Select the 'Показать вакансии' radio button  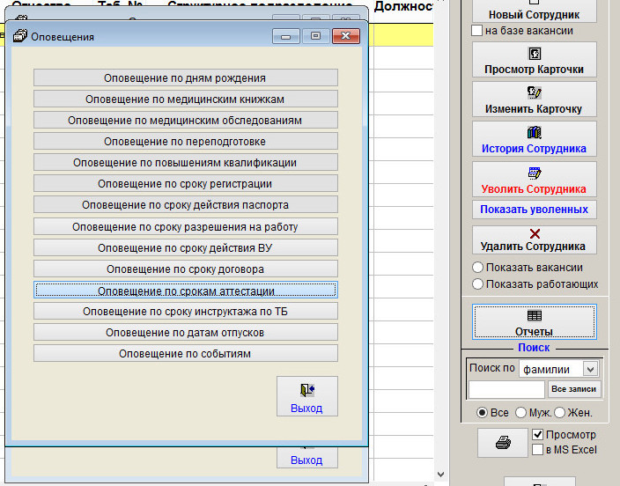tap(478, 268)
